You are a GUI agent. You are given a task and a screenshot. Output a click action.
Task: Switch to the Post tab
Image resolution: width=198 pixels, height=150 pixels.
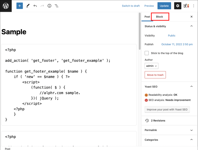tap(147, 17)
